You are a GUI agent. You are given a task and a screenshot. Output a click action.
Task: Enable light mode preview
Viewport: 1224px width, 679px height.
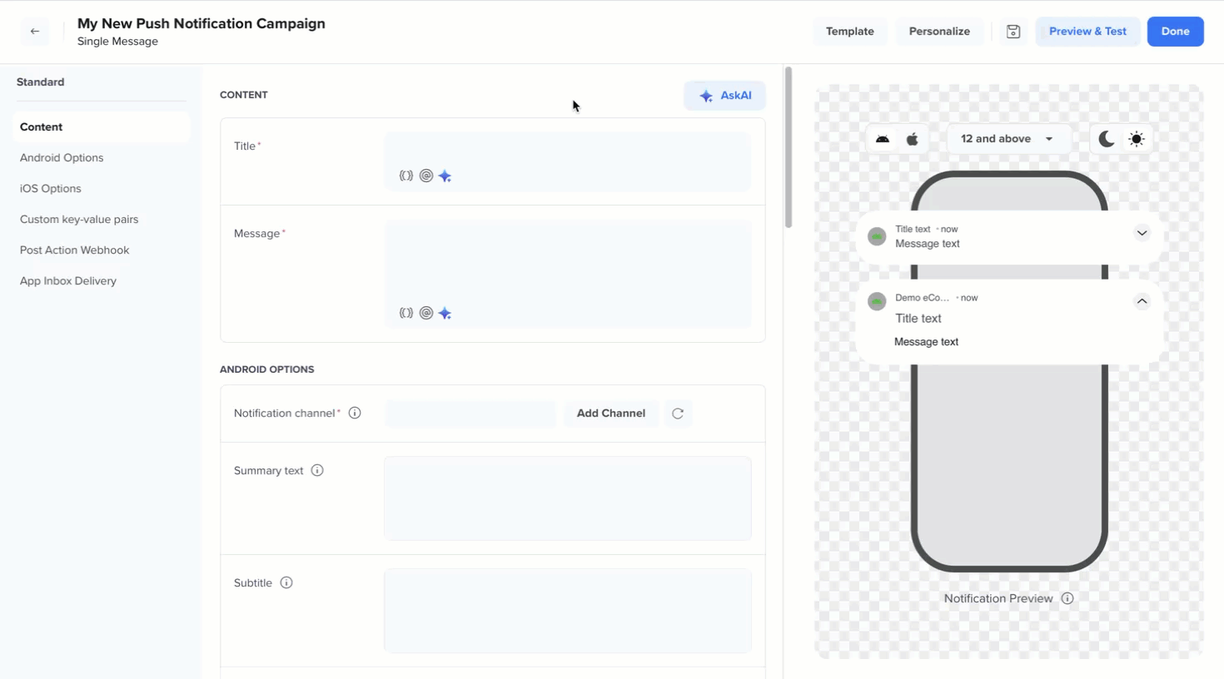click(1137, 139)
